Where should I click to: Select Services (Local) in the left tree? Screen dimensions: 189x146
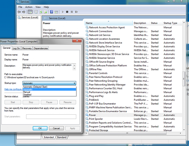point(28,17)
